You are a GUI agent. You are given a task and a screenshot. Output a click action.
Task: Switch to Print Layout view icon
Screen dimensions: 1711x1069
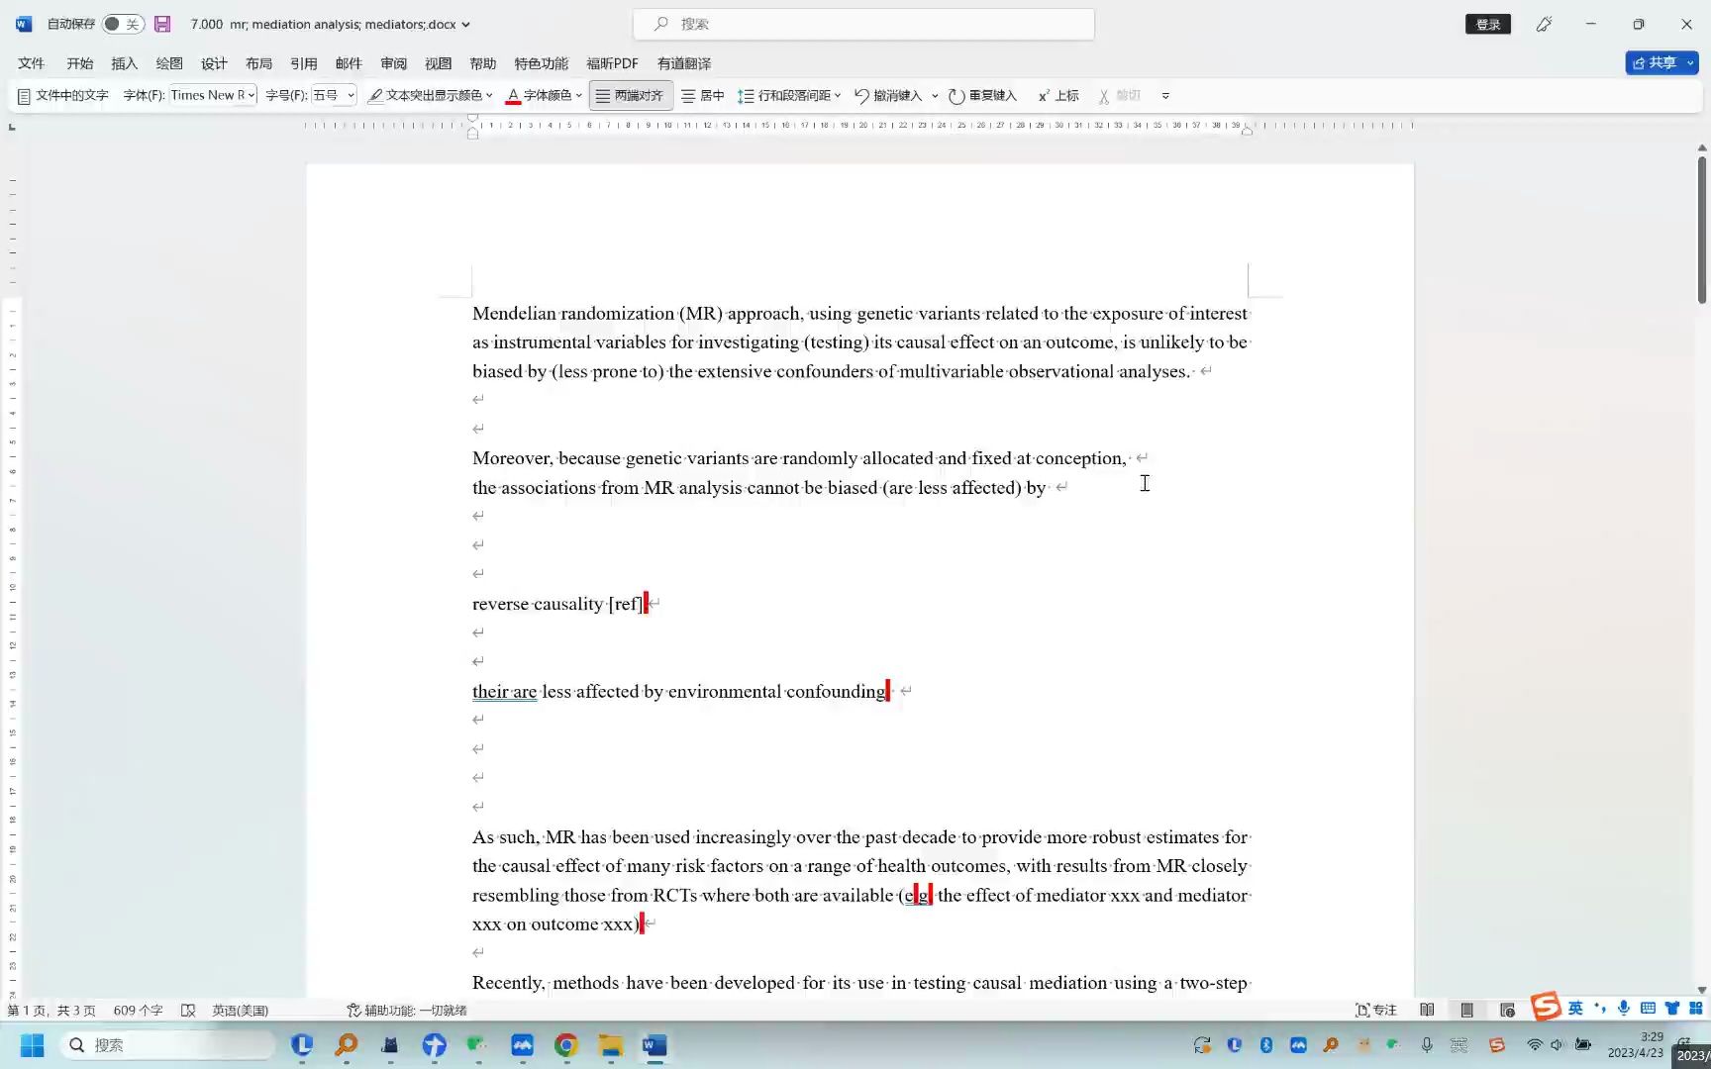(x=1467, y=1011)
